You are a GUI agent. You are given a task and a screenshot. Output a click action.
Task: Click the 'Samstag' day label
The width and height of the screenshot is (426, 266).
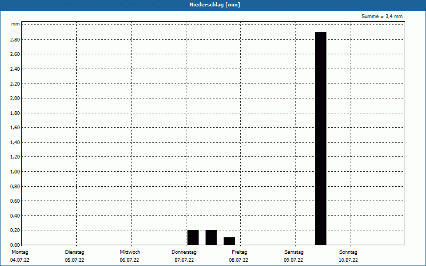pos(294,252)
